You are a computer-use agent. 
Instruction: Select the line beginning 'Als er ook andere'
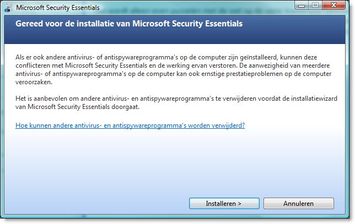tap(166, 57)
